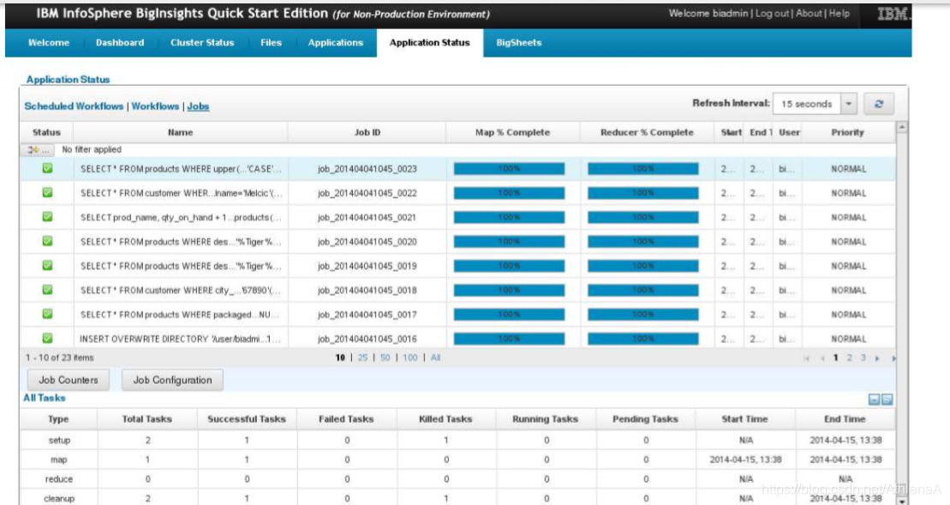Open the Help link in header

839,14
